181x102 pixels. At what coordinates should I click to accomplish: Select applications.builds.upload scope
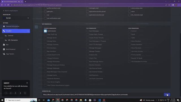click(87, 12)
